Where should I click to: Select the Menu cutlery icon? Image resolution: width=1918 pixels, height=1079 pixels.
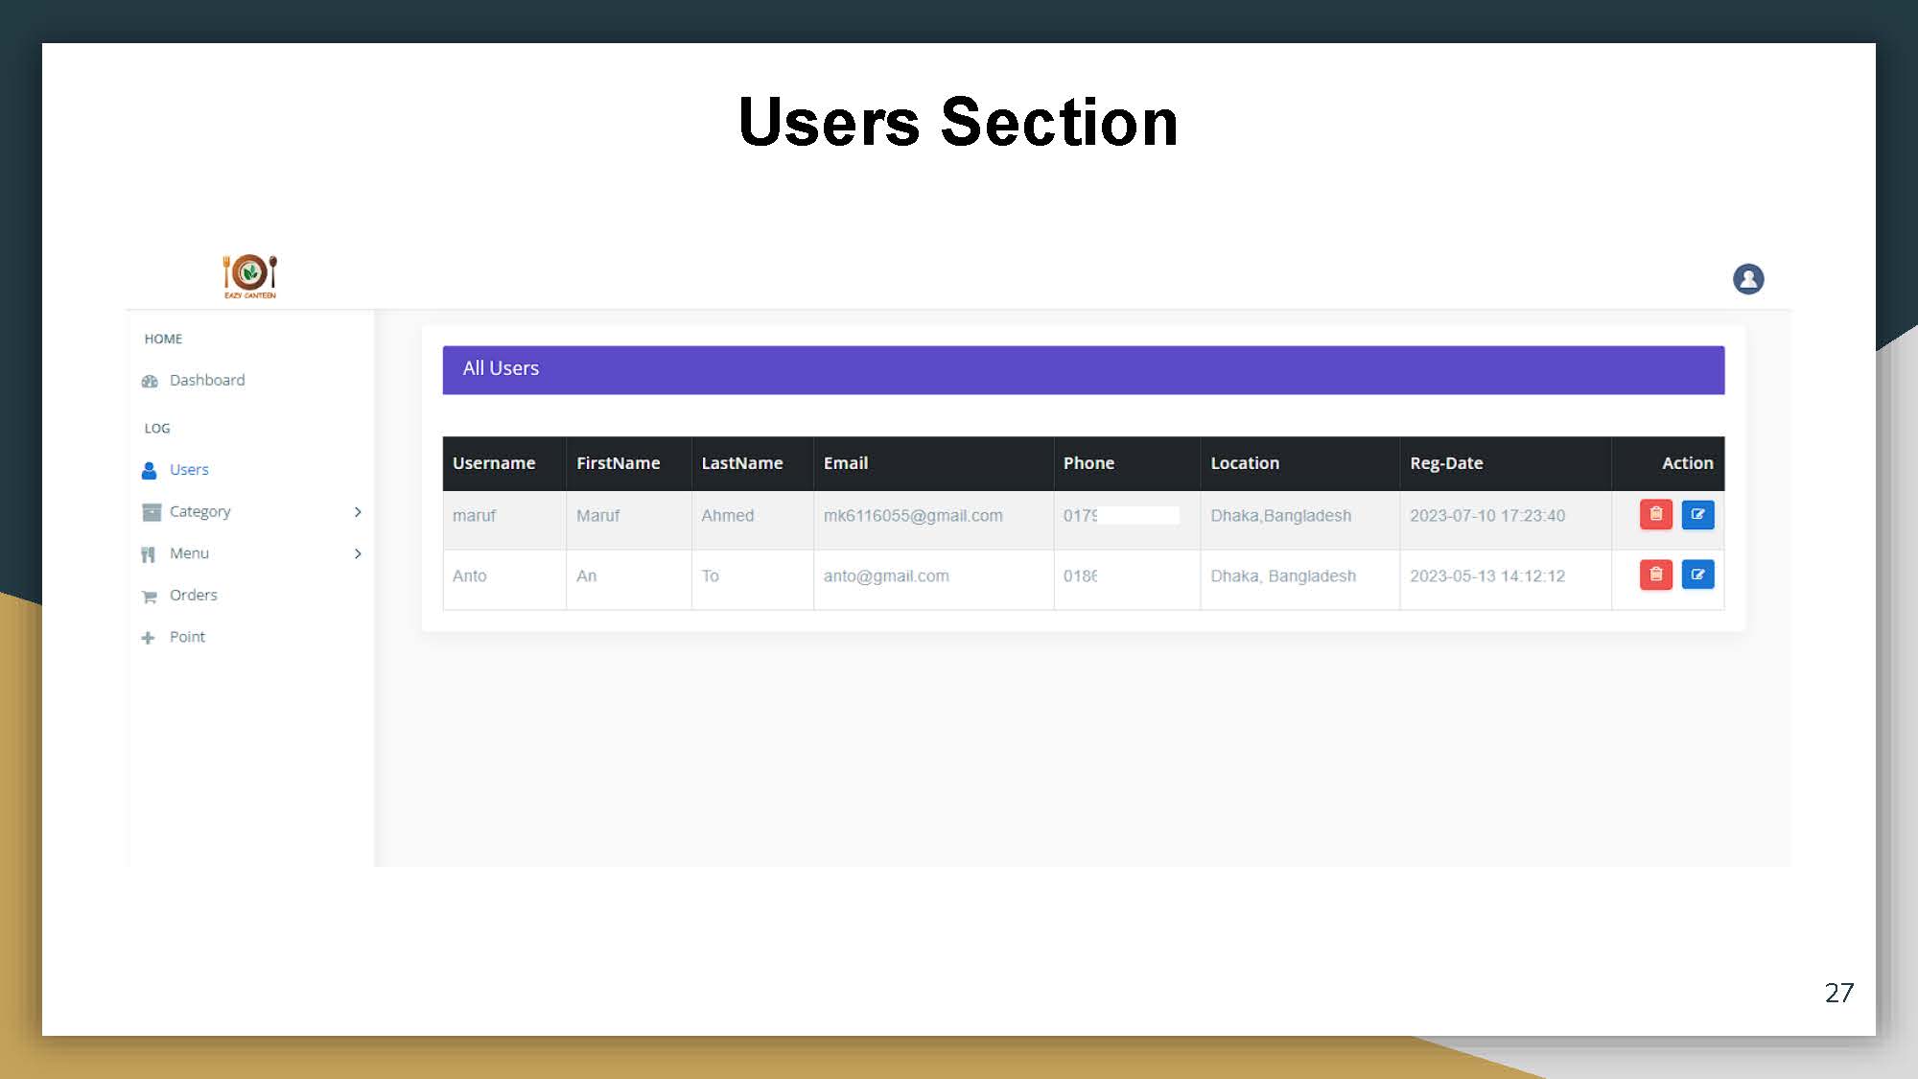click(x=150, y=553)
